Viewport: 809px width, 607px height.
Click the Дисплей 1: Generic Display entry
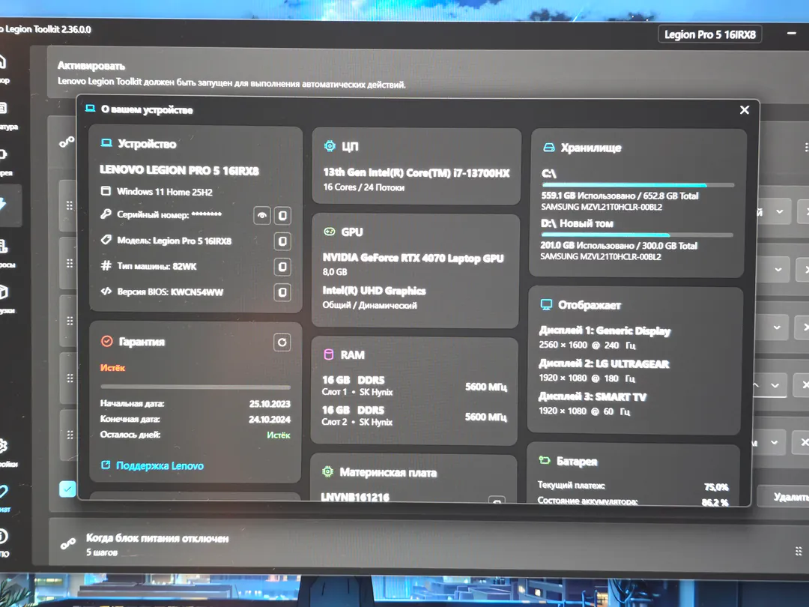coord(605,330)
